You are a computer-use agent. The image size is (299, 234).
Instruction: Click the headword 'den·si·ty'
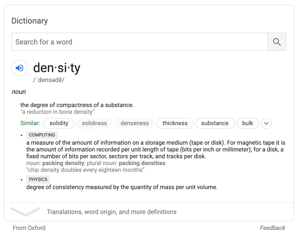(57, 68)
